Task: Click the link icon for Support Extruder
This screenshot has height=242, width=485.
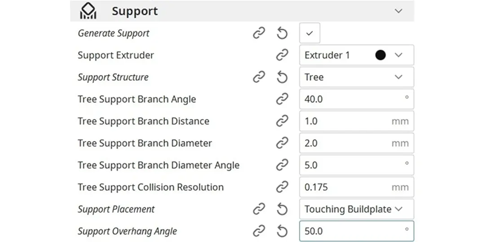Action: pos(282,55)
